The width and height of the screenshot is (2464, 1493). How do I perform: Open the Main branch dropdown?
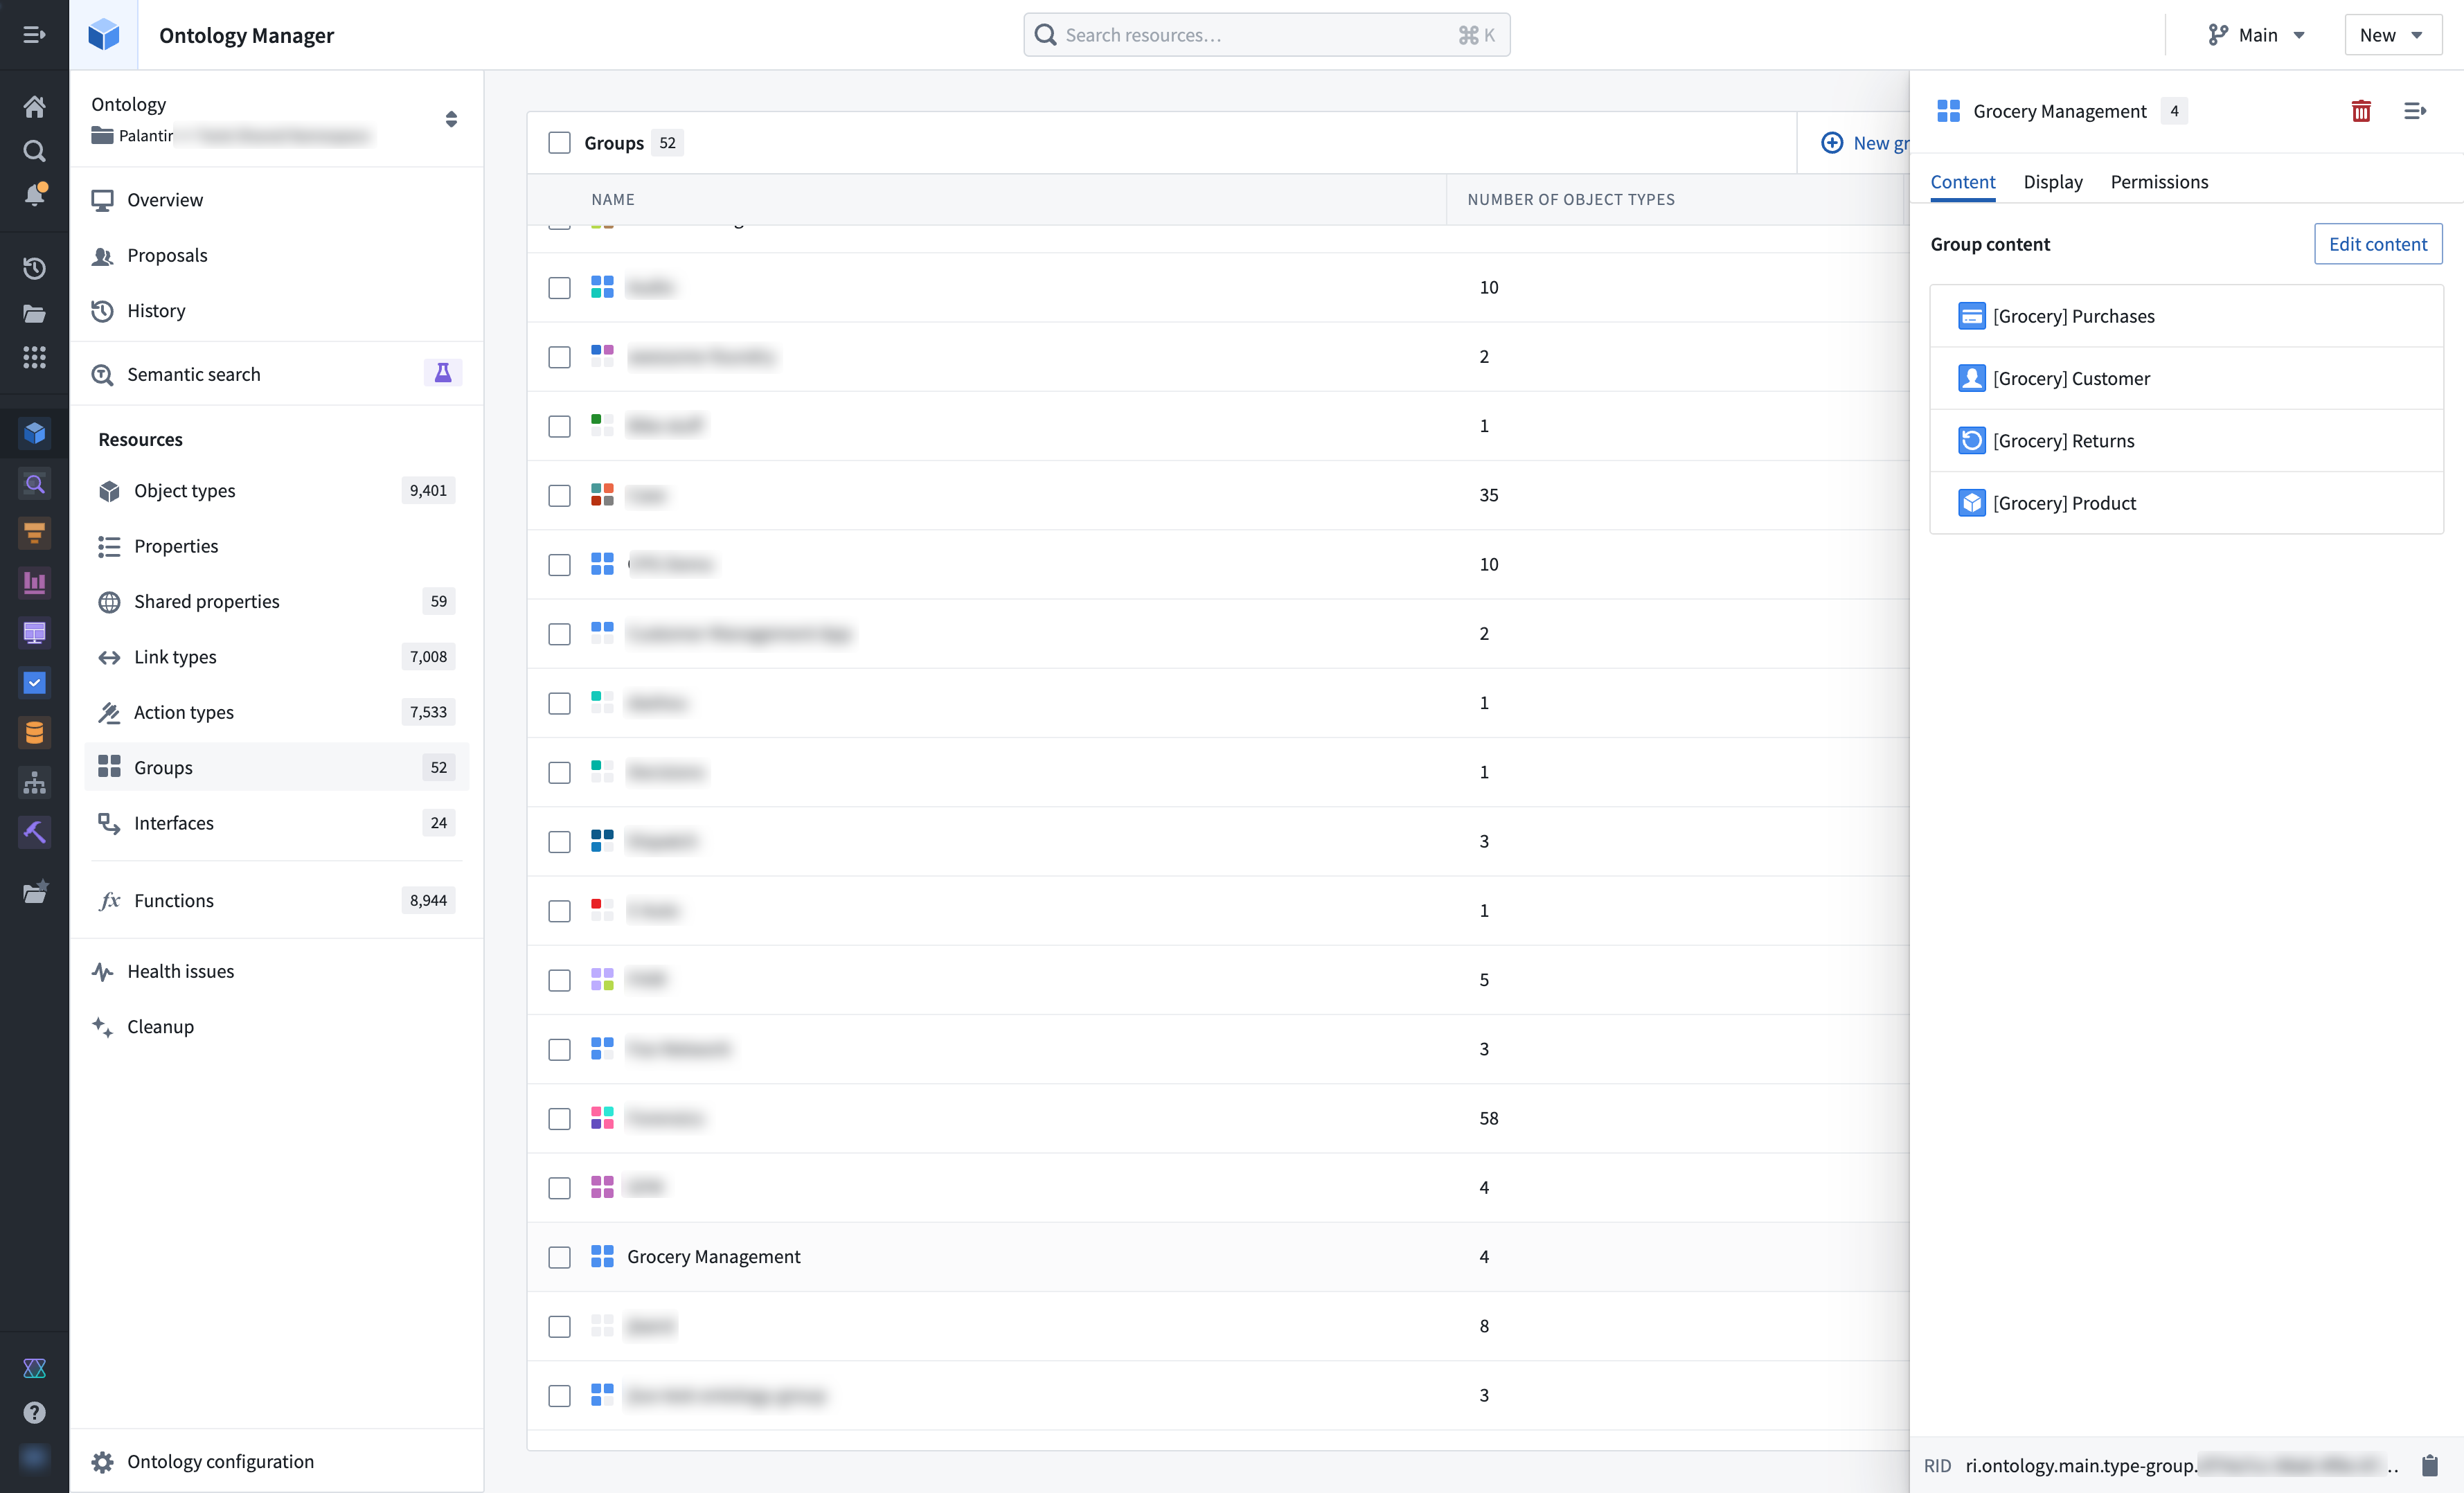[2260, 33]
